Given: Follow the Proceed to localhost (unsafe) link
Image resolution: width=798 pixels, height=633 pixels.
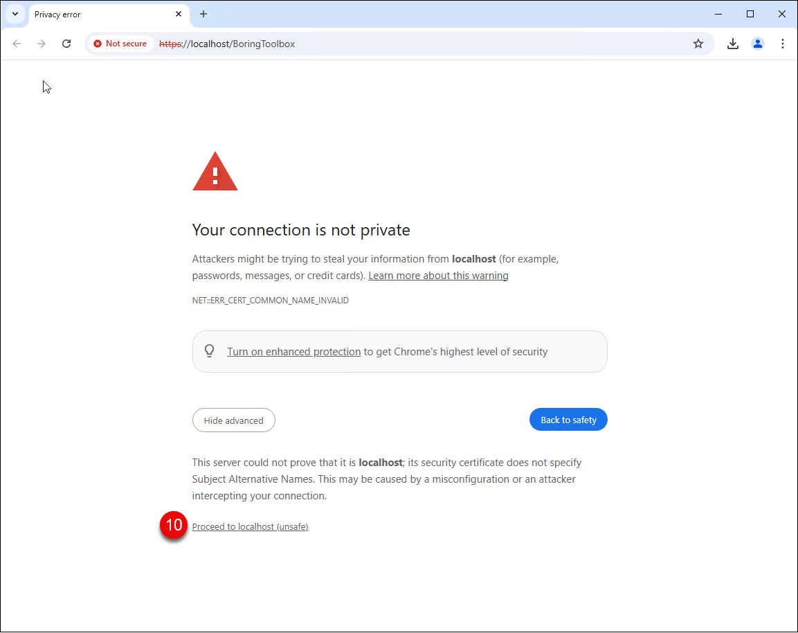Looking at the screenshot, I should tap(250, 526).
